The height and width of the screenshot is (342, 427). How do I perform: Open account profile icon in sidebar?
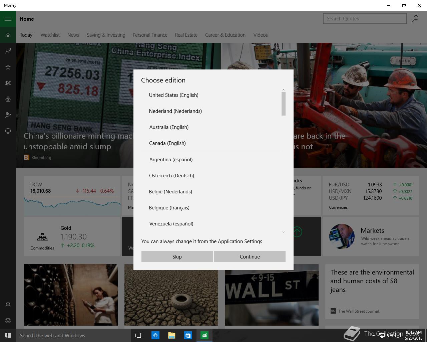[8, 305]
